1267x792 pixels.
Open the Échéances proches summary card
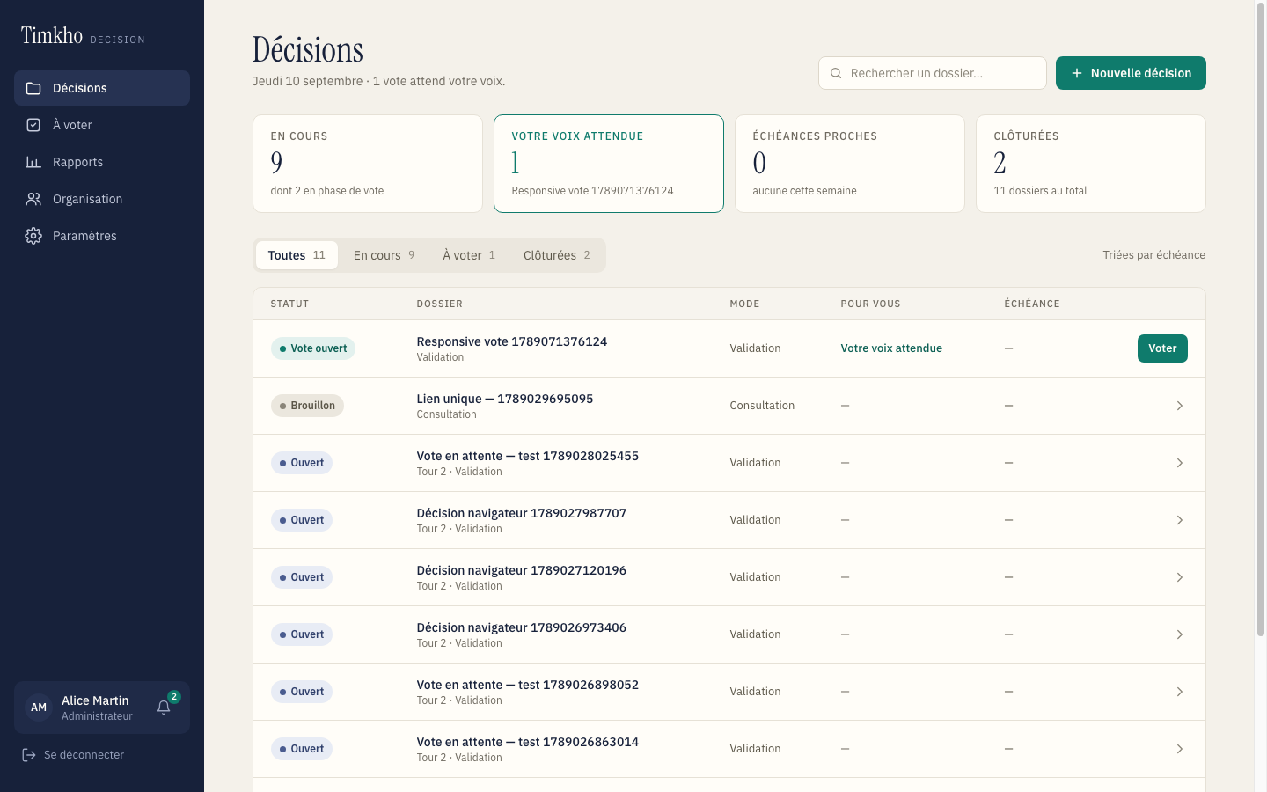pyautogui.click(x=850, y=164)
